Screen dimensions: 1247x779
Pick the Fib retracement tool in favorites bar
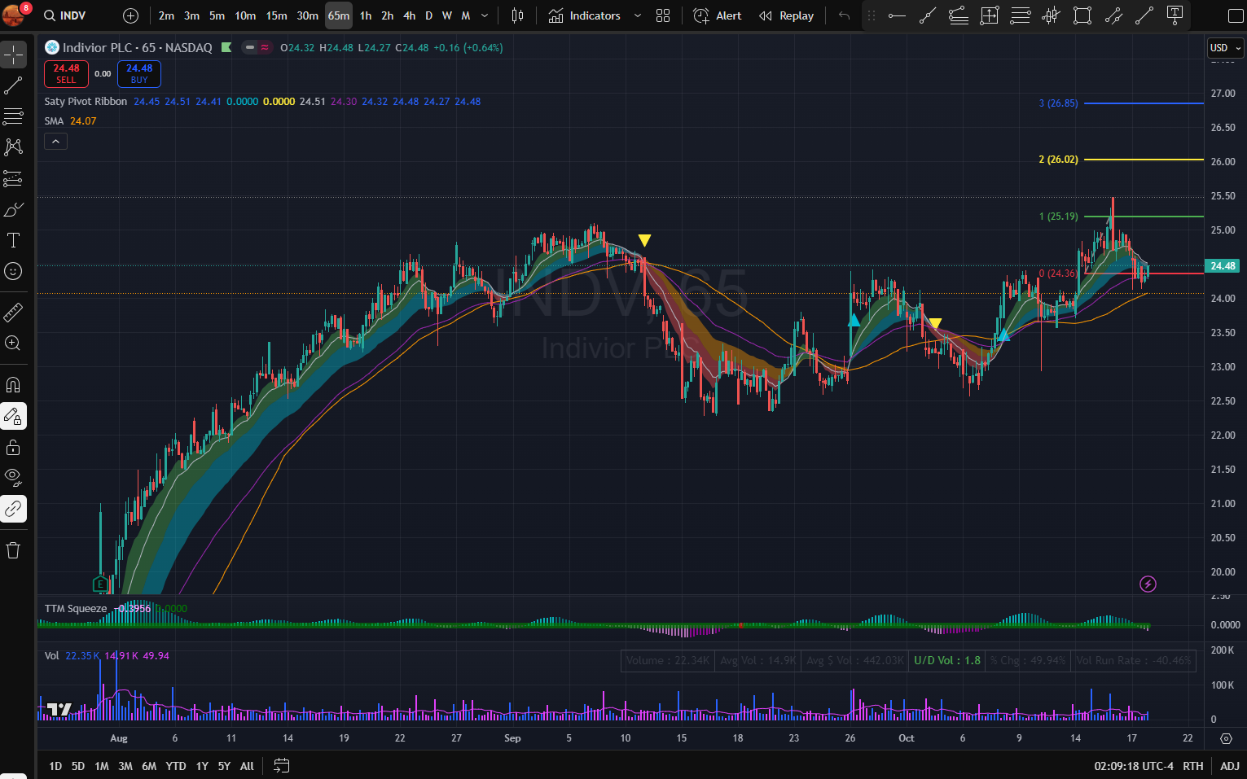point(1021,15)
